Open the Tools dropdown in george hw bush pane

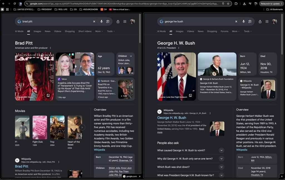click(x=248, y=31)
